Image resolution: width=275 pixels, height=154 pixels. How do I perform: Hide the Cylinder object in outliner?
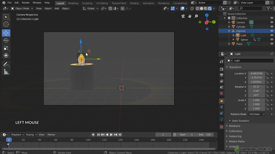(x=272, y=27)
